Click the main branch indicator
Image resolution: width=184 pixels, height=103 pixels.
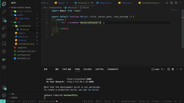pyautogui.click(x=11, y=101)
